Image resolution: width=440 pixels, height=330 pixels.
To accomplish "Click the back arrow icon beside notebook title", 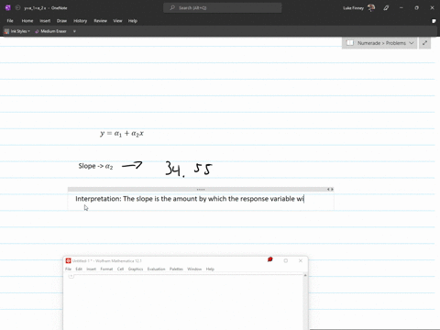I will click(17, 8).
